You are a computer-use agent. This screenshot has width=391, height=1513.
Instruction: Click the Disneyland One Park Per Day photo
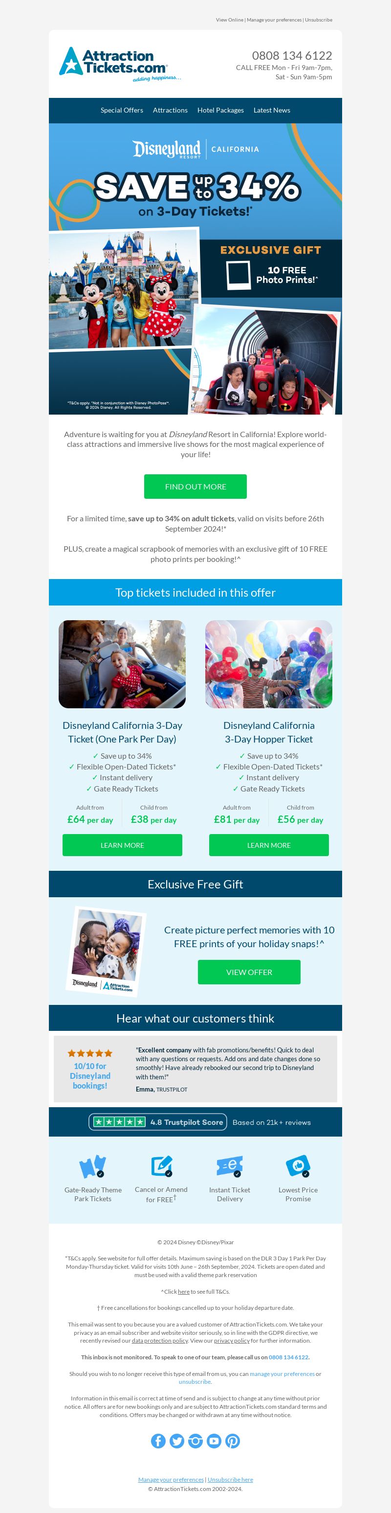(122, 664)
